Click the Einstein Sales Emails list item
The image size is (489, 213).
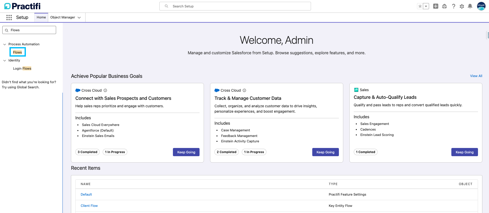coord(98,136)
